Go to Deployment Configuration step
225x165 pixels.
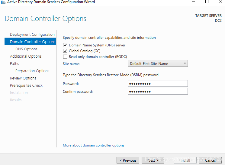click(32, 35)
